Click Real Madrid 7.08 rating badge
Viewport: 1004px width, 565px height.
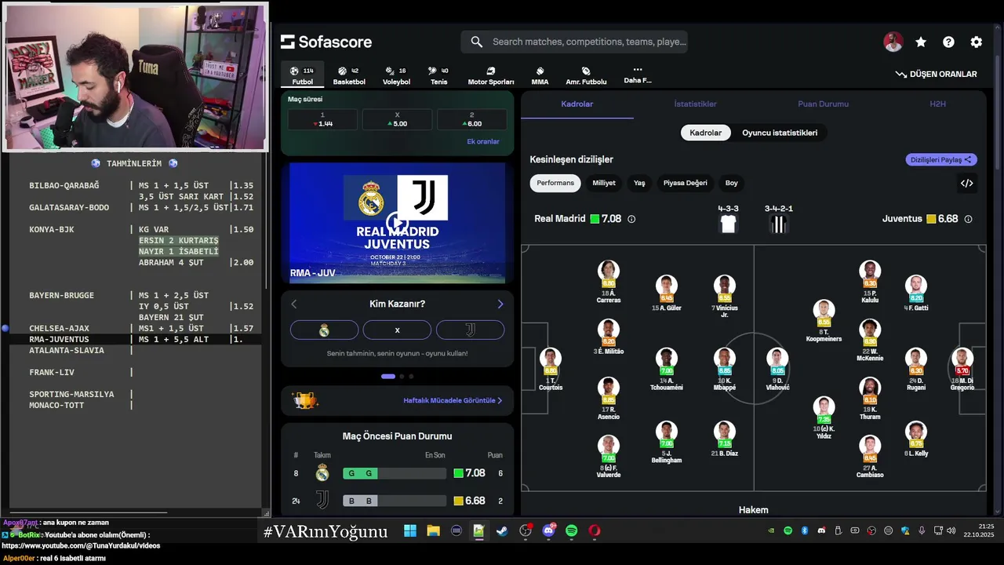pos(606,219)
